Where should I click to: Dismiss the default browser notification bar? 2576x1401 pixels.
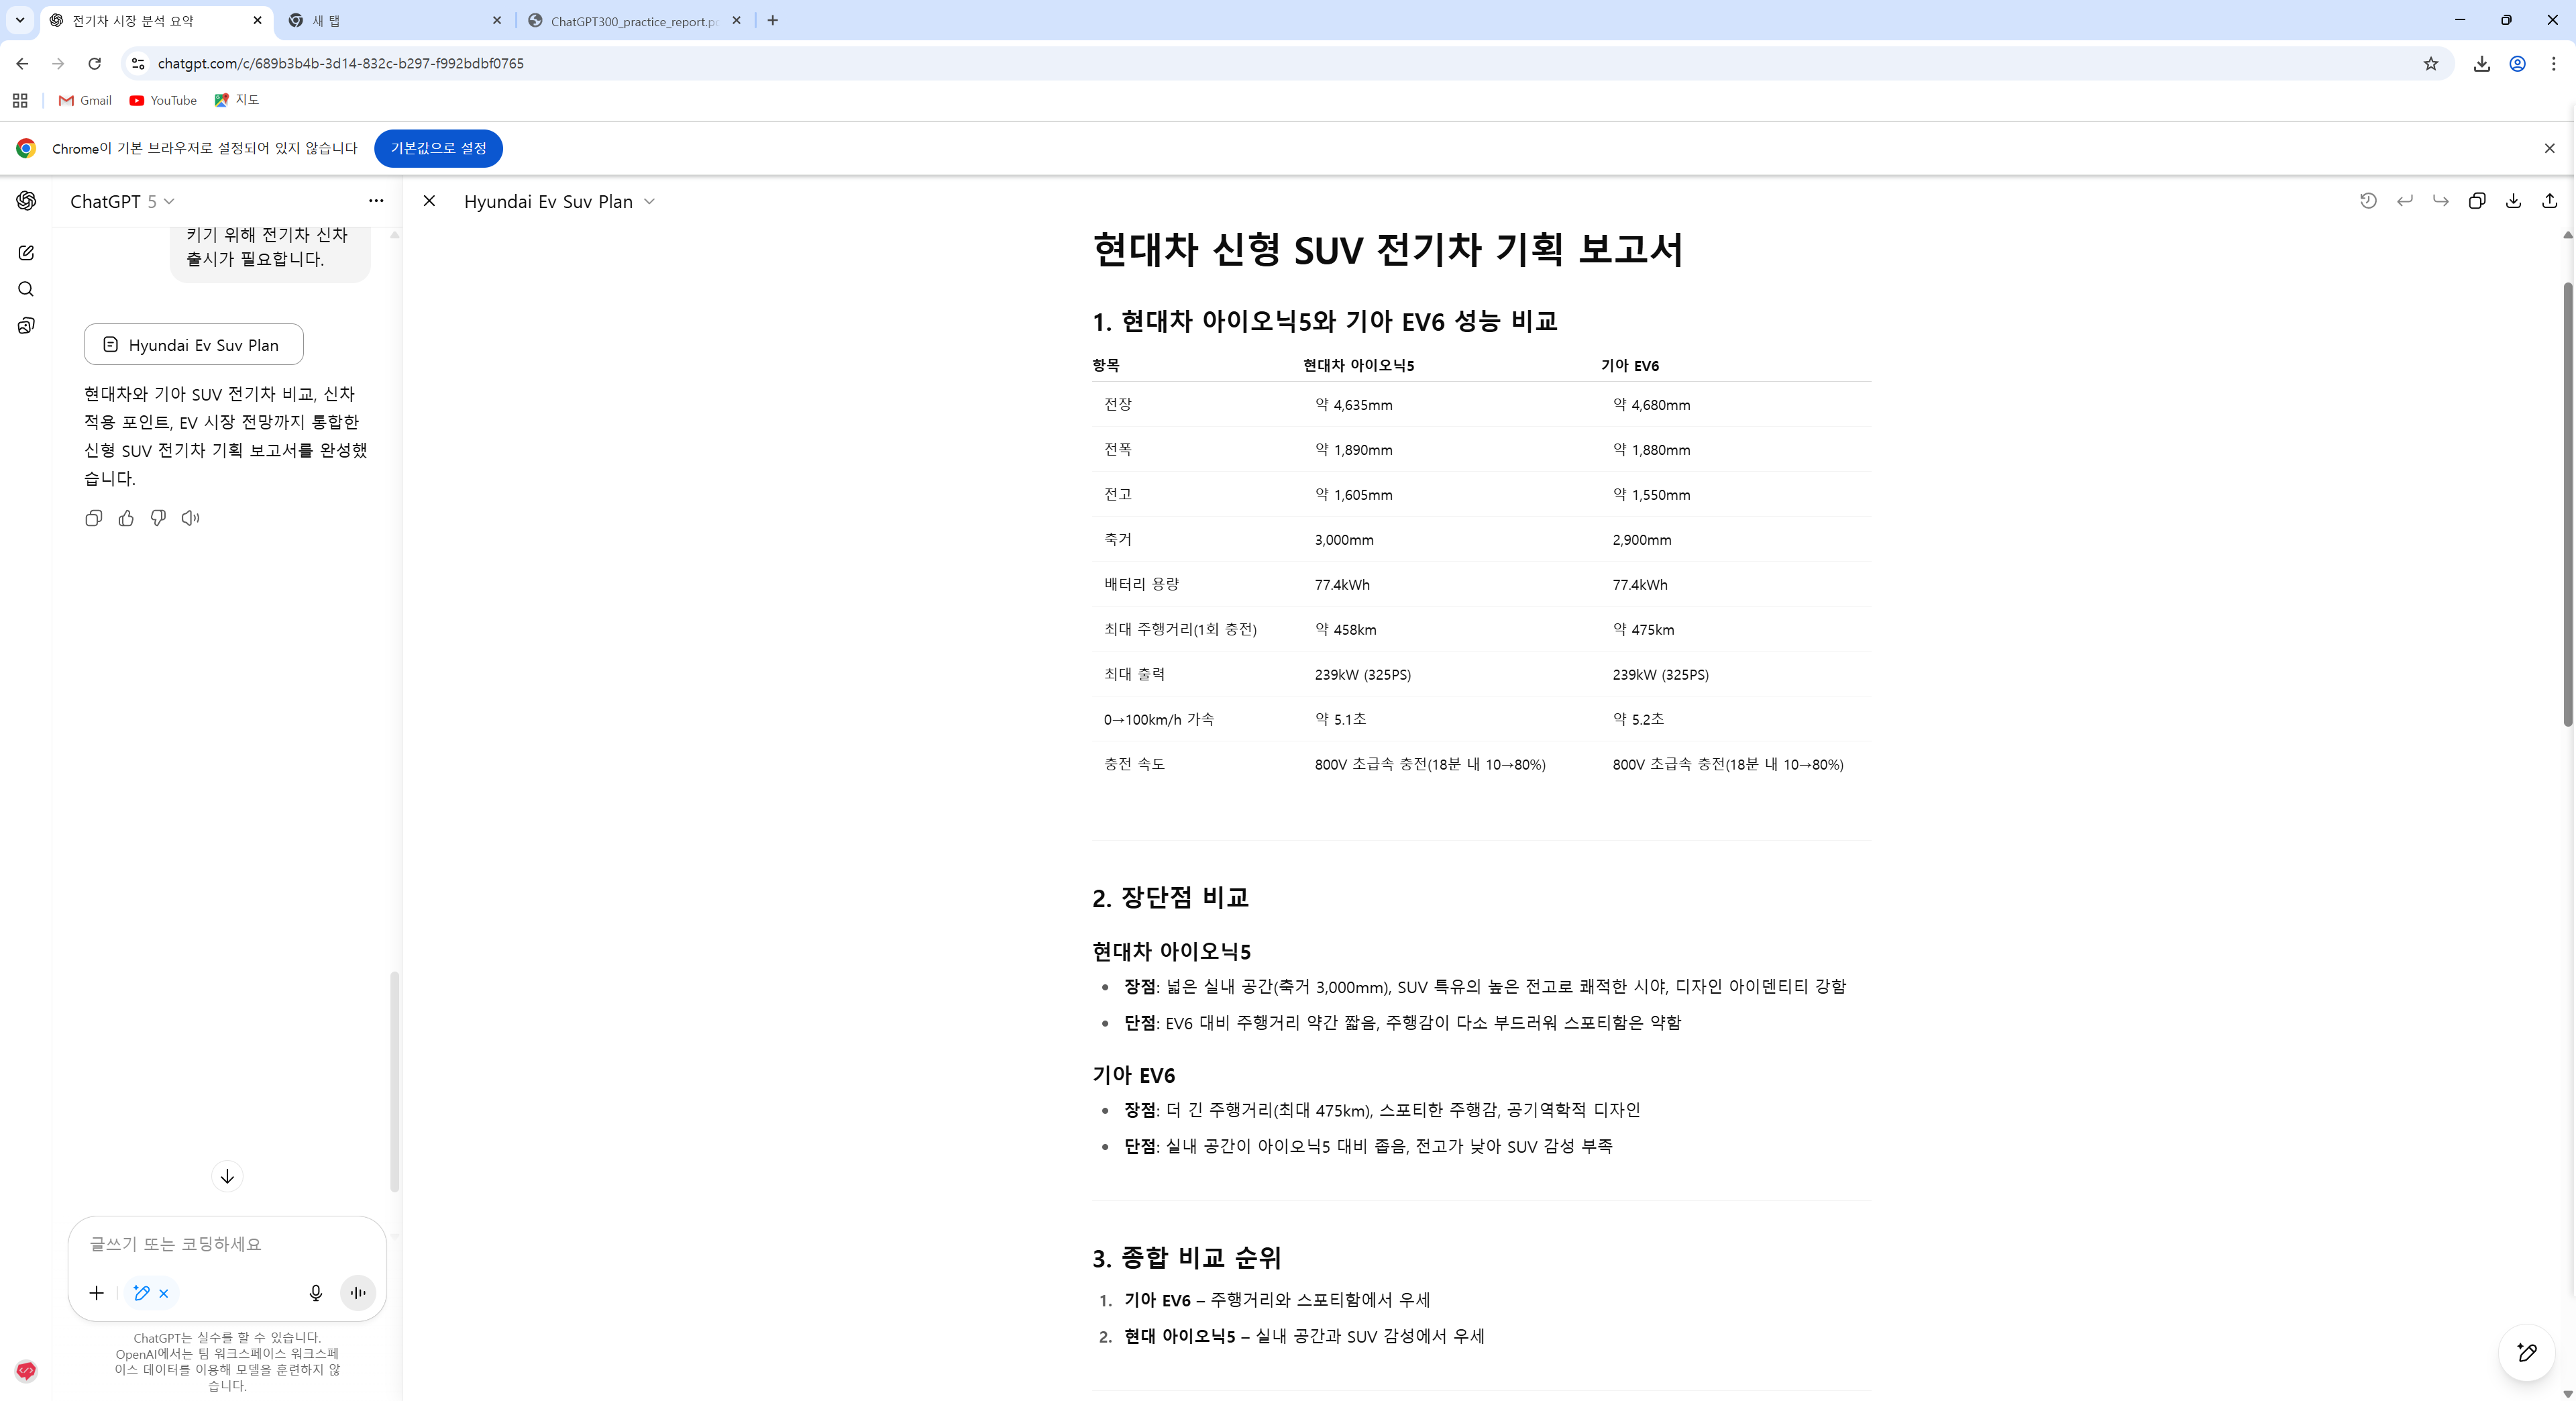(2549, 148)
